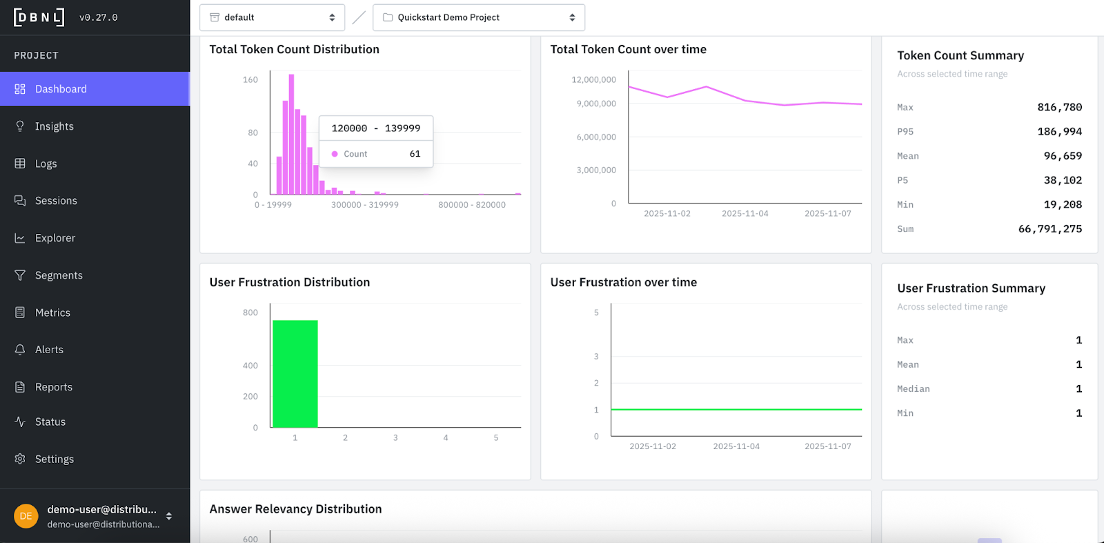Screen dimensions: 1104x543
Task: Click the 300000 - 319999 axis label
Action: coord(365,205)
